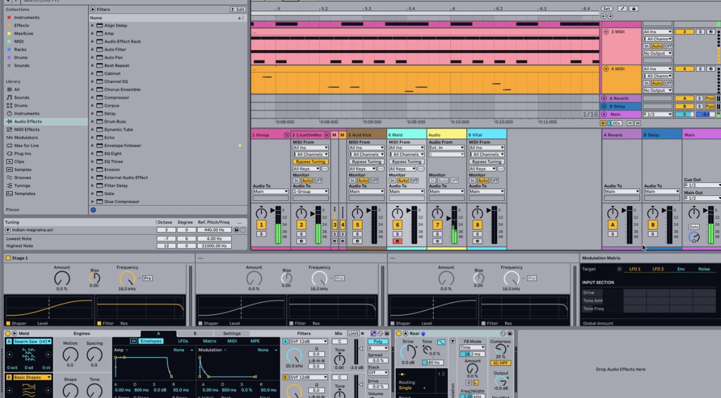Click the left arrow icon under Set
721x398 pixels.
[x=603, y=16]
